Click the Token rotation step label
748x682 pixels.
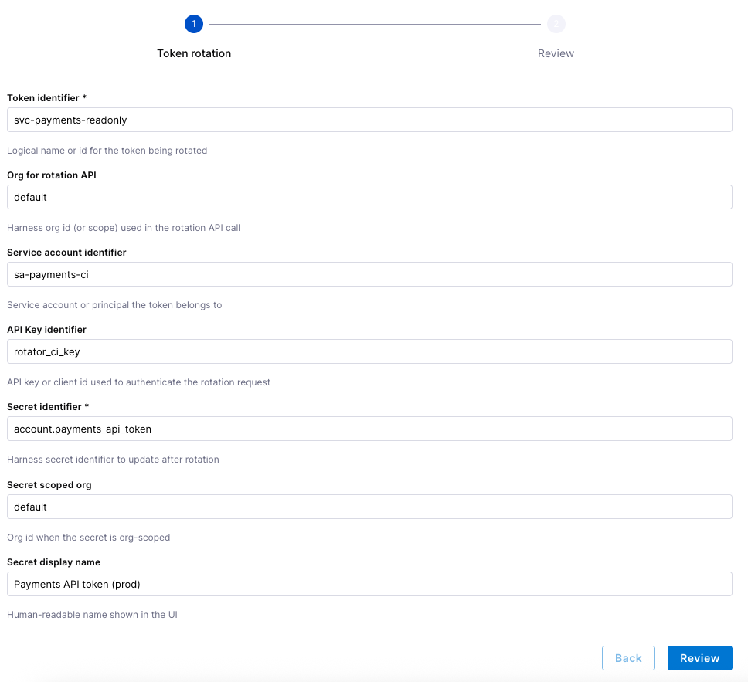click(194, 53)
